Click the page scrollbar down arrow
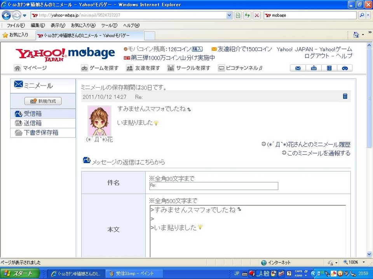This screenshot has height=279, width=373. (x=369, y=254)
